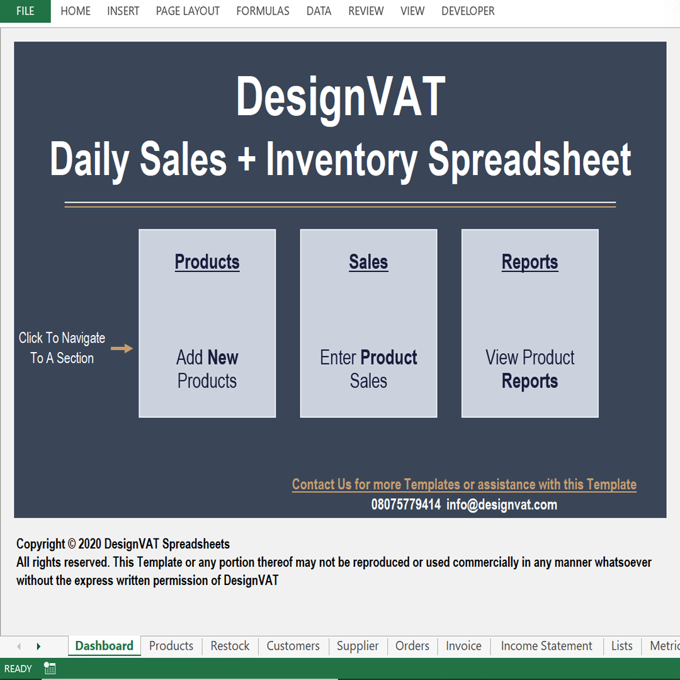Screen dimensions: 680x680
Task: Open the FILE menu
Action: pos(25,11)
